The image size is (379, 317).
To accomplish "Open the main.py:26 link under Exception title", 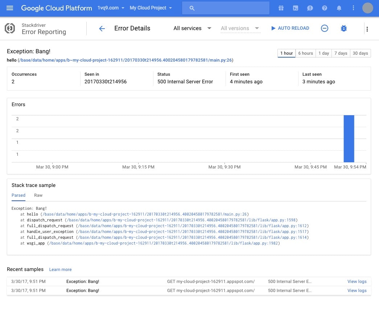I will 125,60.
